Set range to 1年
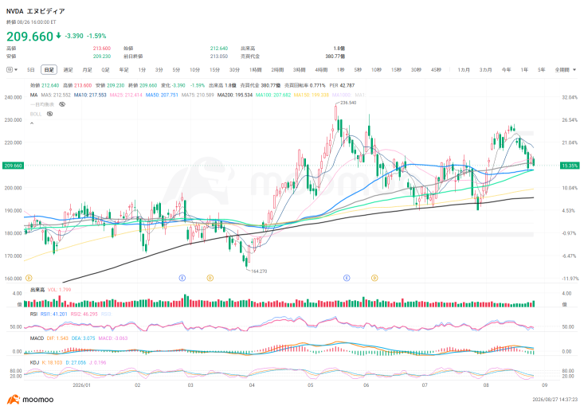 (x=524, y=69)
